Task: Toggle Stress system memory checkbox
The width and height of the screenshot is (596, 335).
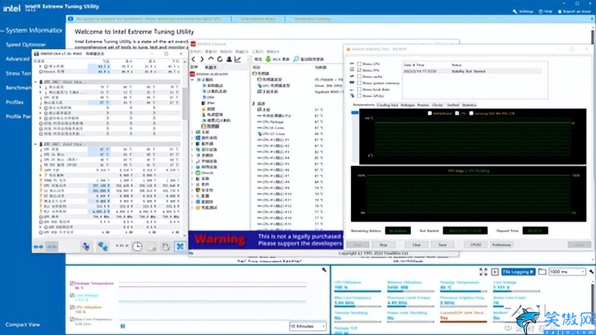Action: pos(359,83)
